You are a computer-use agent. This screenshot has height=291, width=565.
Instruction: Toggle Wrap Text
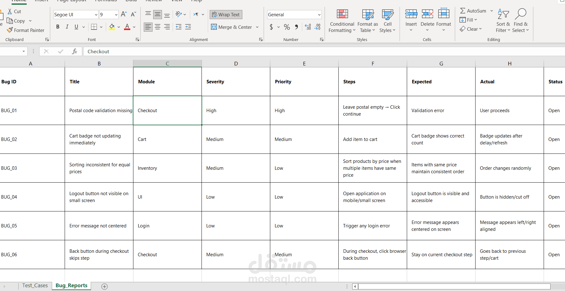pos(226,15)
